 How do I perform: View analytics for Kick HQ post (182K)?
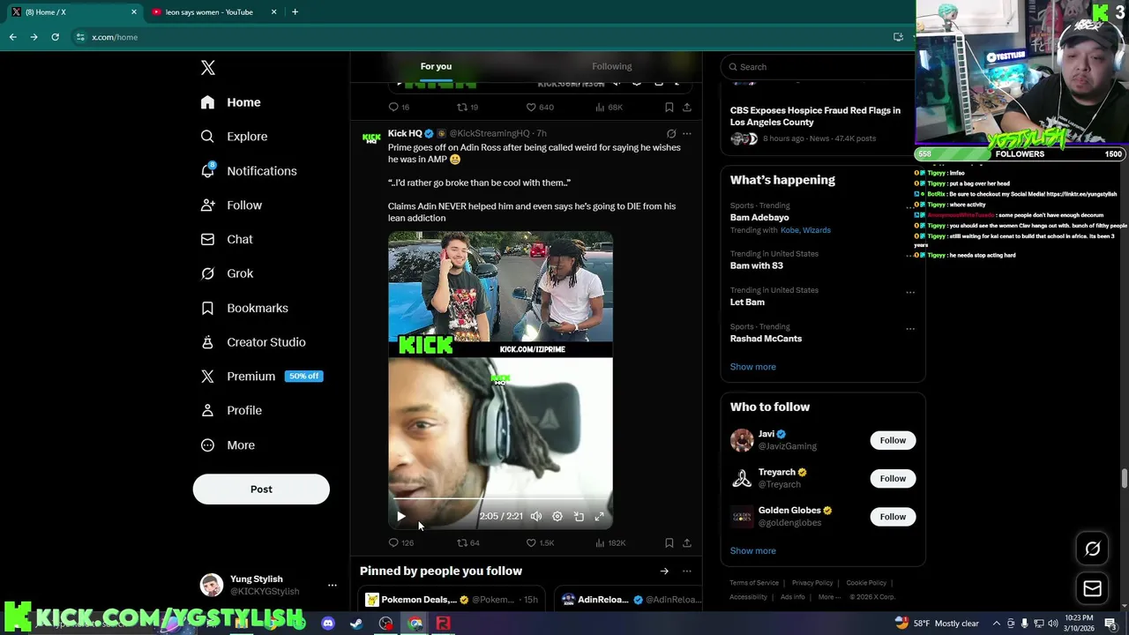tap(610, 543)
